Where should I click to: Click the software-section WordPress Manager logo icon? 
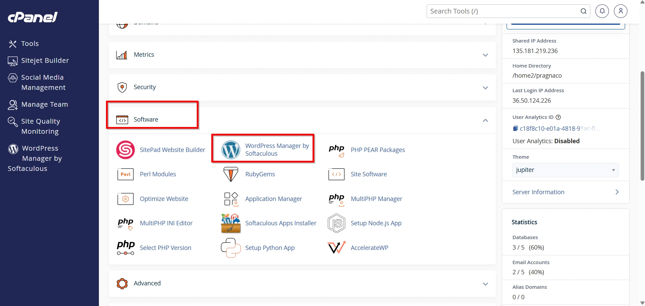tap(231, 150)
